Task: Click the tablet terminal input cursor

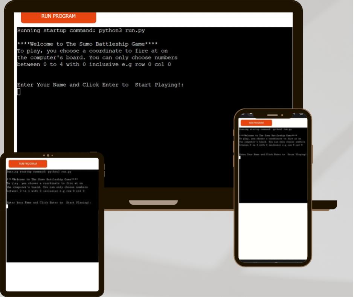Action: click(7, 207)
